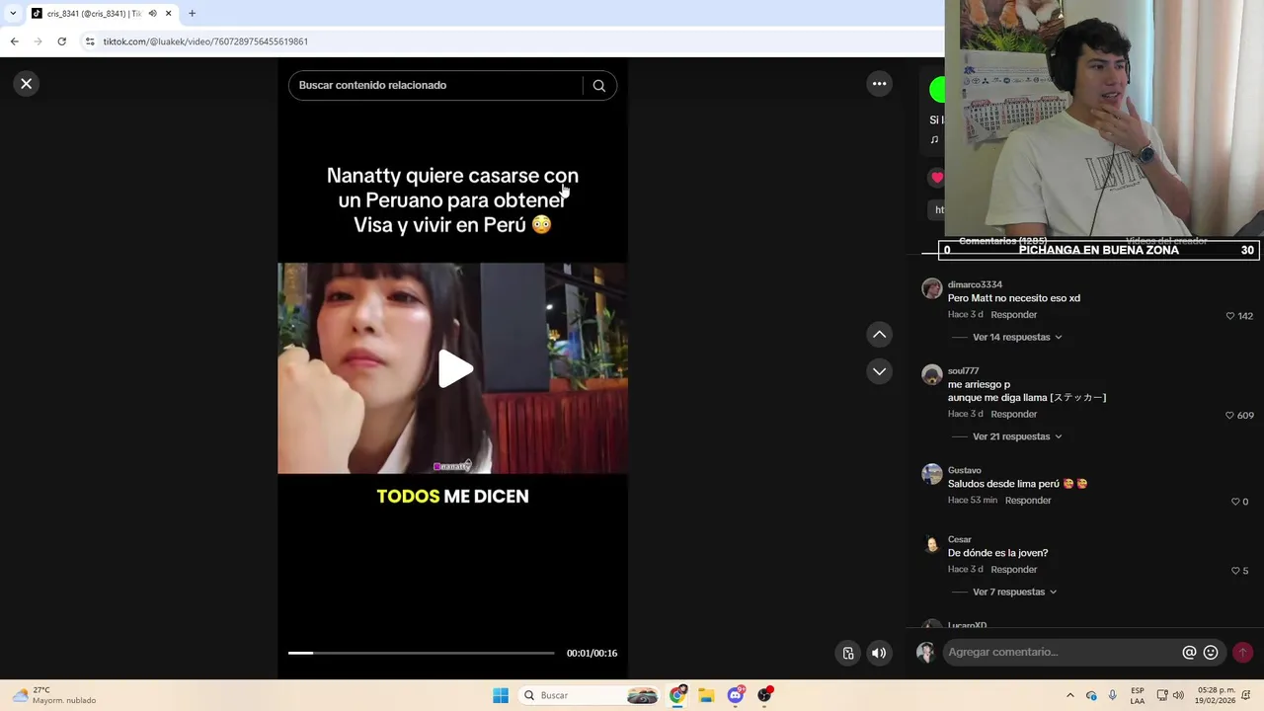
Task: Click the taskbar Buscar search box
Action: tap(590, 695)
